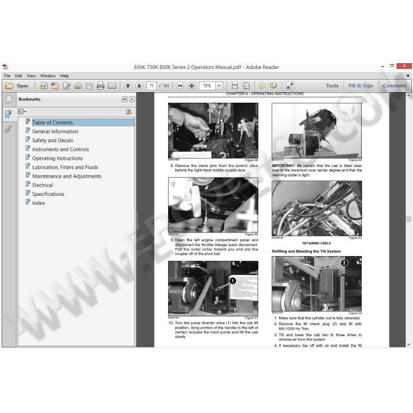Click the Edit/Sign document icon
This screenshot has width=413, height=413.
coord(67,86)
